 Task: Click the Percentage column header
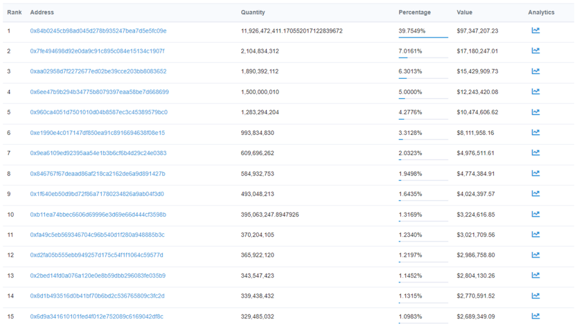[414, 12]
